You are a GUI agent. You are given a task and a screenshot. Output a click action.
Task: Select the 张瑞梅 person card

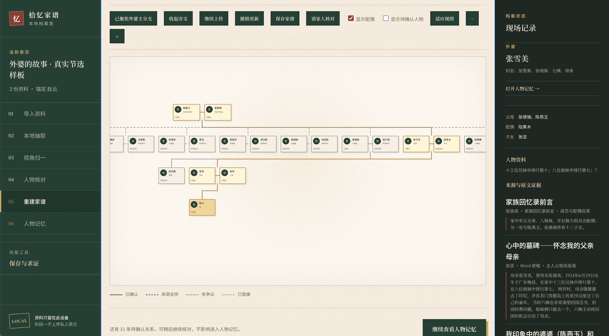tap(355, 144)
